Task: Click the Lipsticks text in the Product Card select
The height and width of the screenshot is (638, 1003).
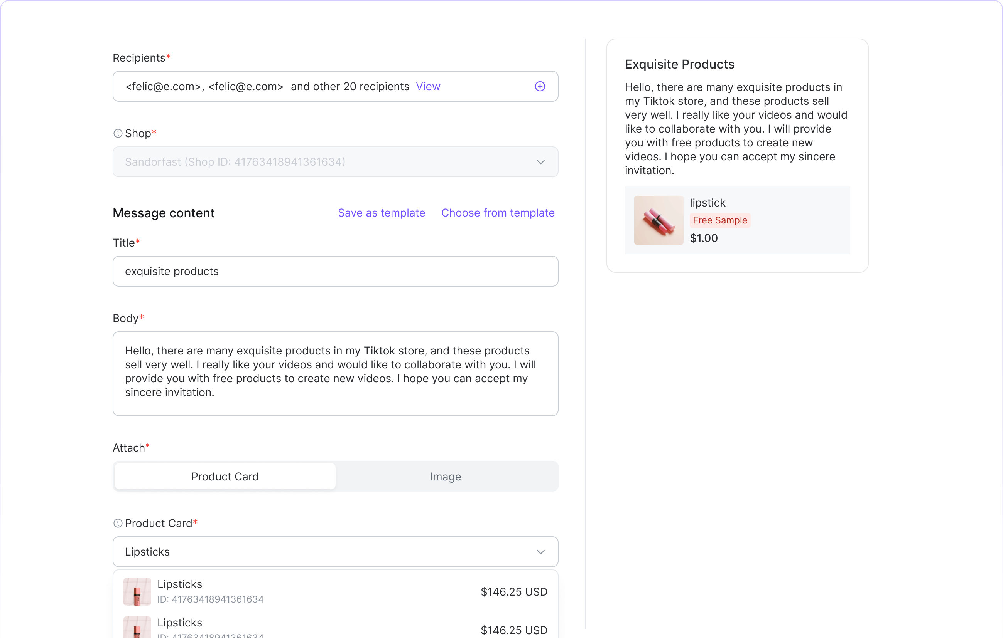Action: point(147,551)
